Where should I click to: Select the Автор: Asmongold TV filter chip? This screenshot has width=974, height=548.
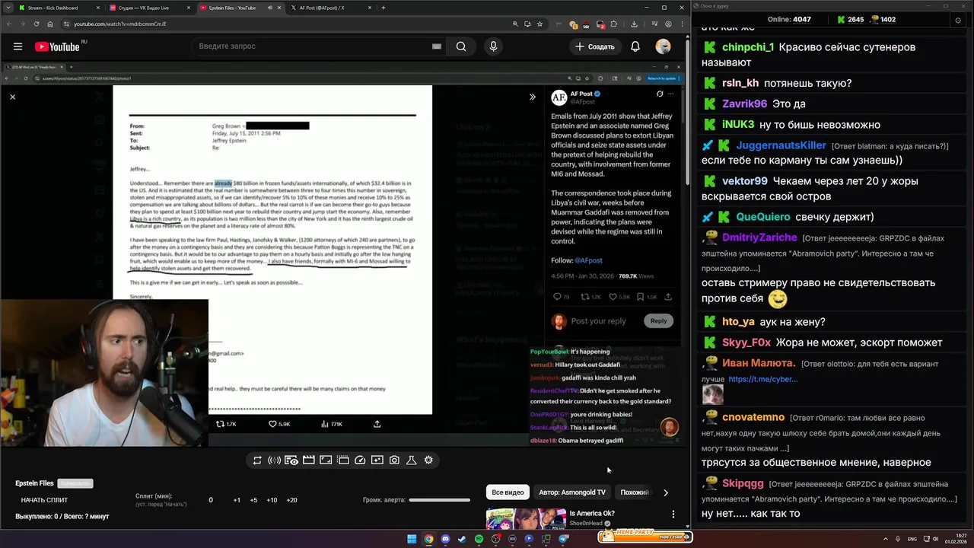(x=572, y=492)
